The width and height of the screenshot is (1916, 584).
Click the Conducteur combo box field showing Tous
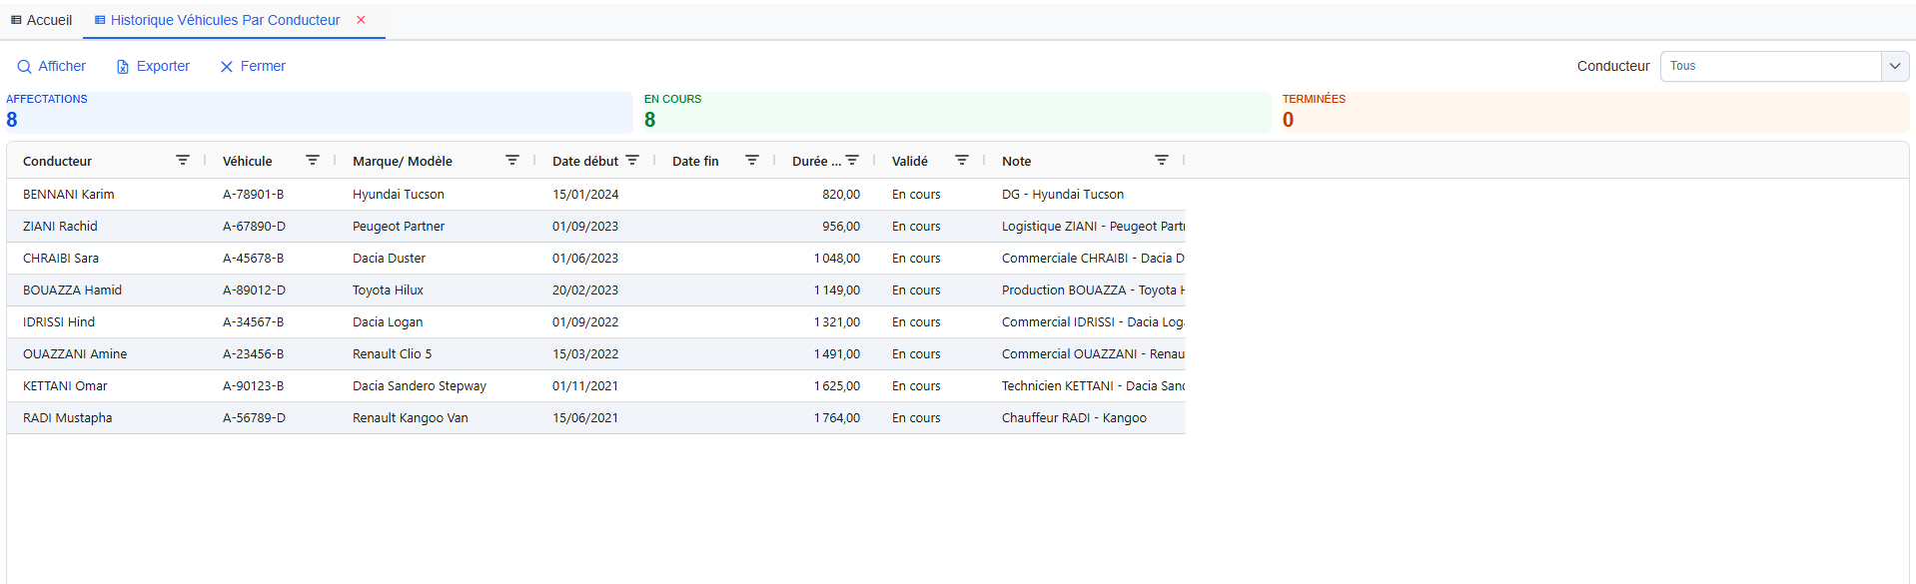[x=1770, y=66]
